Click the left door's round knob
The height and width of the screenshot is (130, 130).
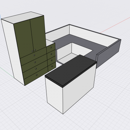tap(32, 51)
